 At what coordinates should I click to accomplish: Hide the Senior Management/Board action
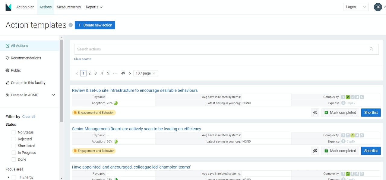[315, 151]
